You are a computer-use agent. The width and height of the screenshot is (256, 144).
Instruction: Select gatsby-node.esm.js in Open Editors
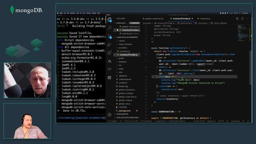click(130, 27)
